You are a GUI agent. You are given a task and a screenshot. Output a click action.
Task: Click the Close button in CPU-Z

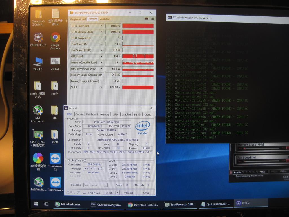click(x=146, y=193)
